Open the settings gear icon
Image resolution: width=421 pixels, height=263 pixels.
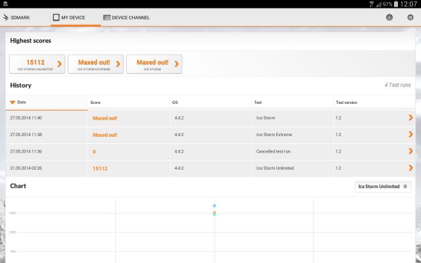click(410, 18)
